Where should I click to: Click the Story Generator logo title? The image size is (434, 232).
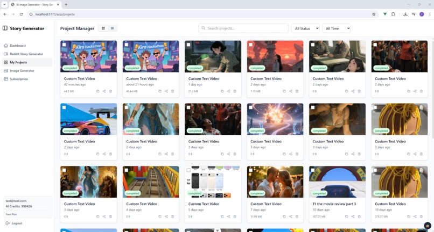(x=27, y=28)
